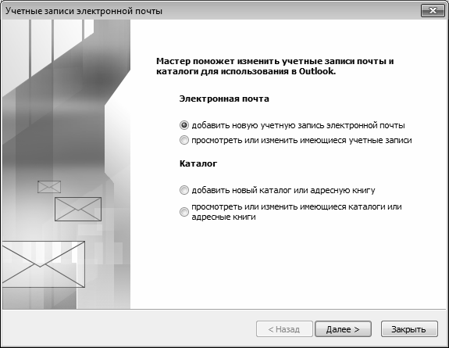449x348 pixels.
Task: Select radio for adding new email account
Action: pos(184,125)
